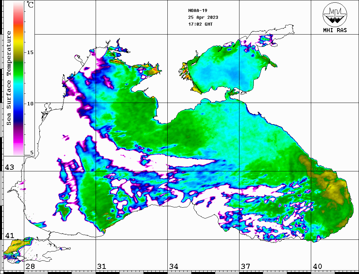Click longitude label 40

pos(317,266)
